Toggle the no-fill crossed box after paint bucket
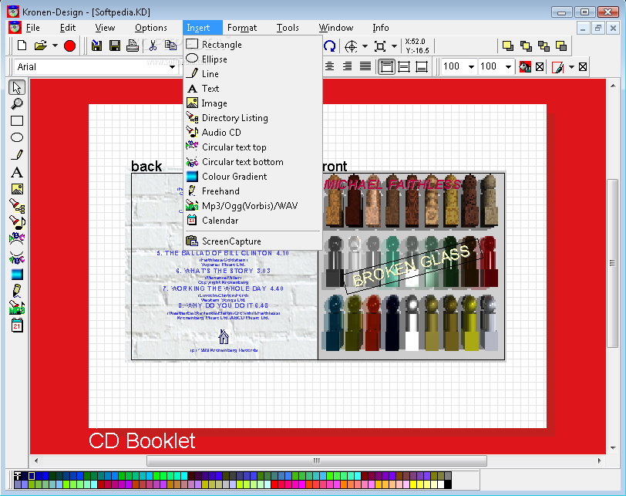The image size is (626, 496). 540,66
